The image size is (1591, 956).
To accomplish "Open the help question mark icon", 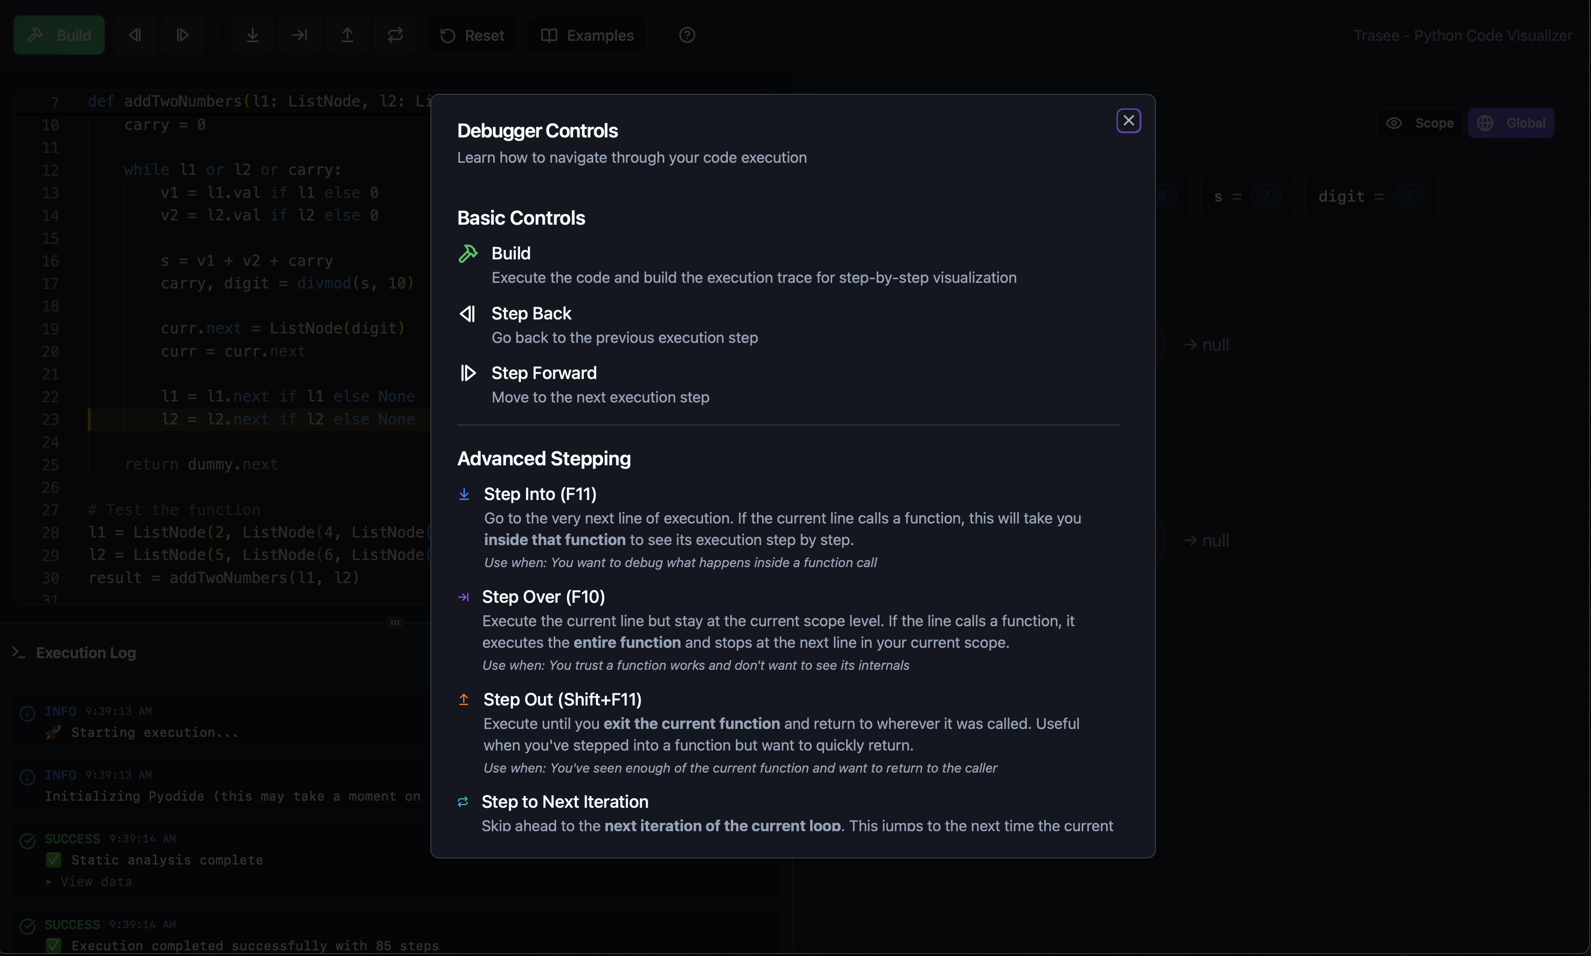I will [687, 36].
